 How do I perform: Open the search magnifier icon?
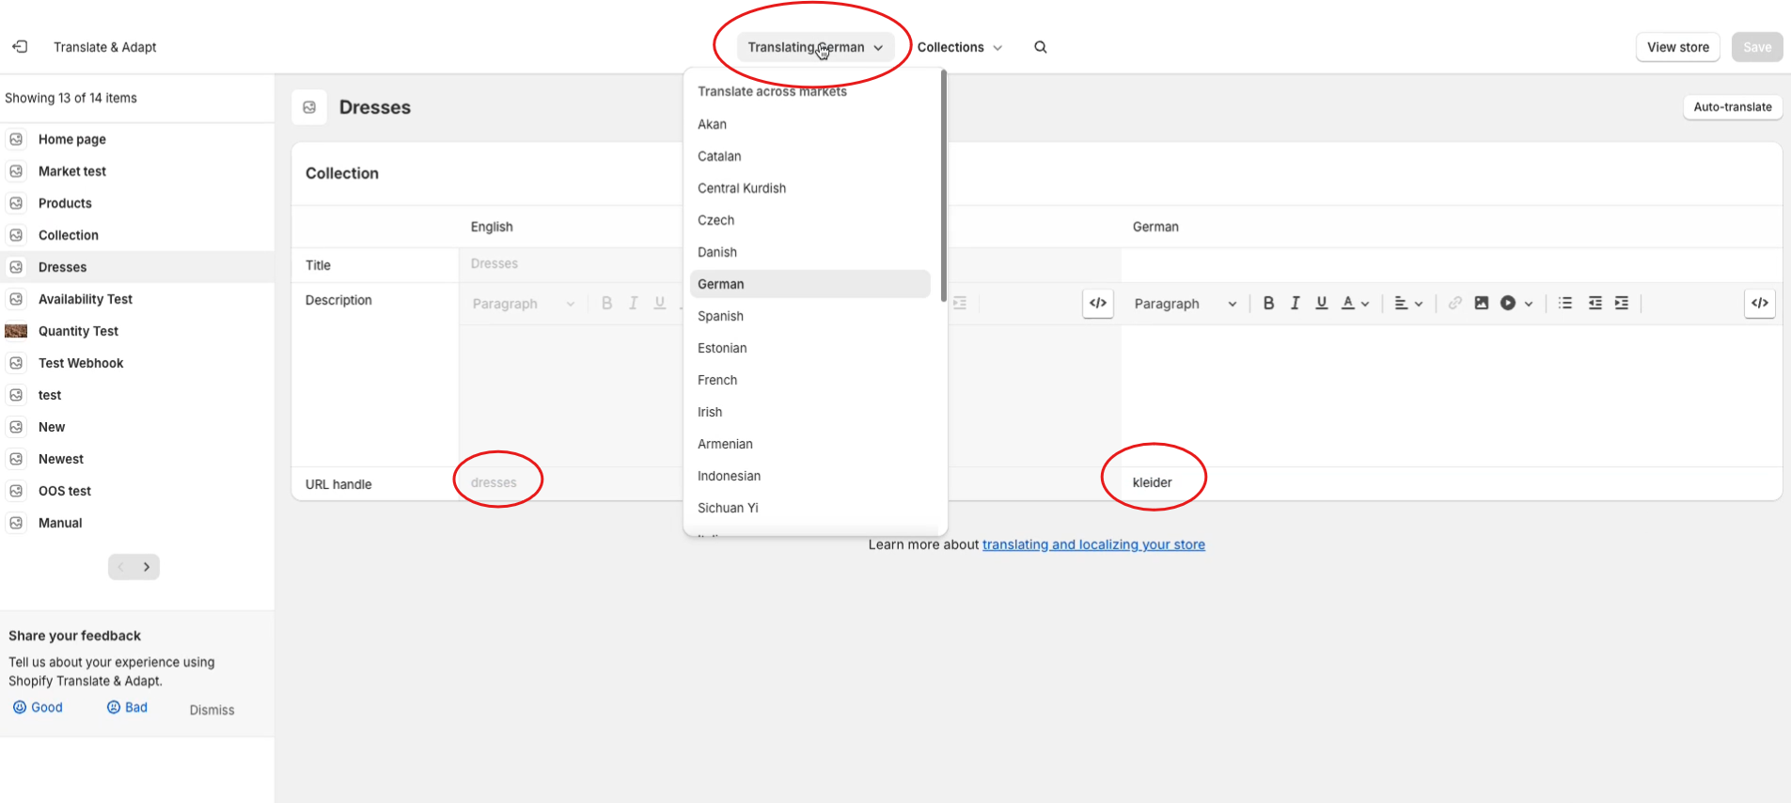(x=1041, y=47)
